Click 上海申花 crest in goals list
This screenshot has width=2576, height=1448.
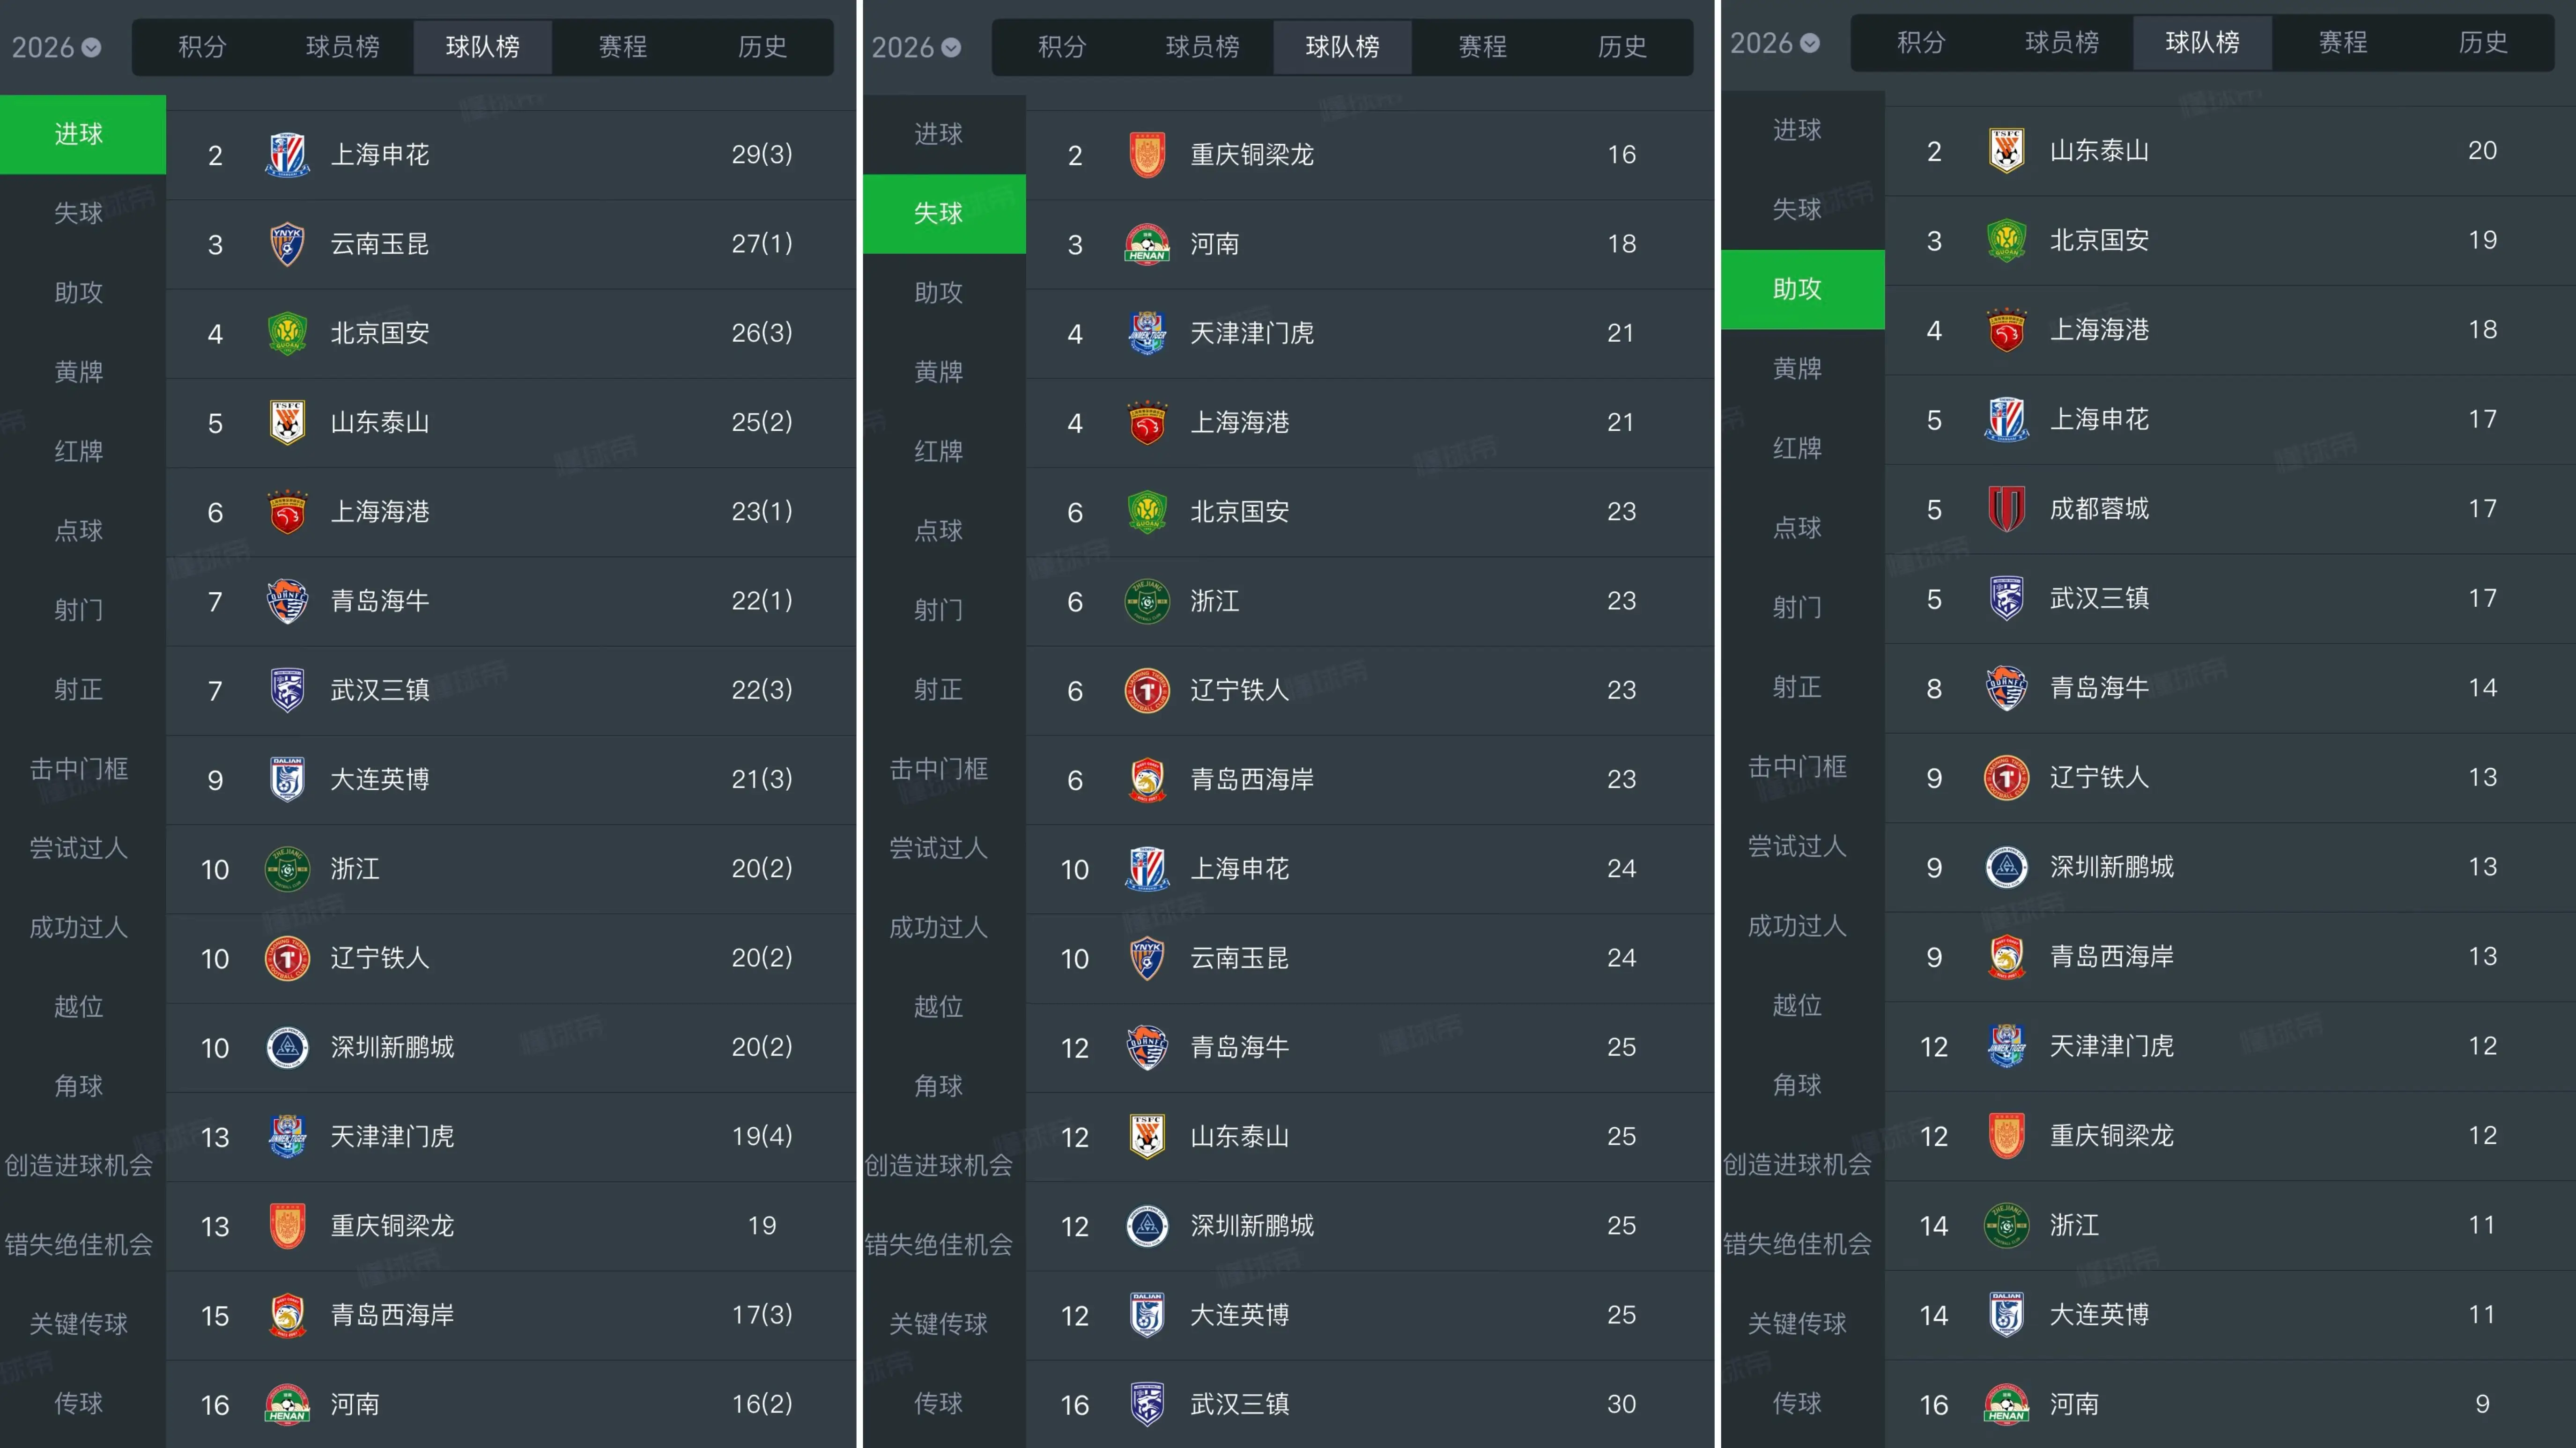287,155
